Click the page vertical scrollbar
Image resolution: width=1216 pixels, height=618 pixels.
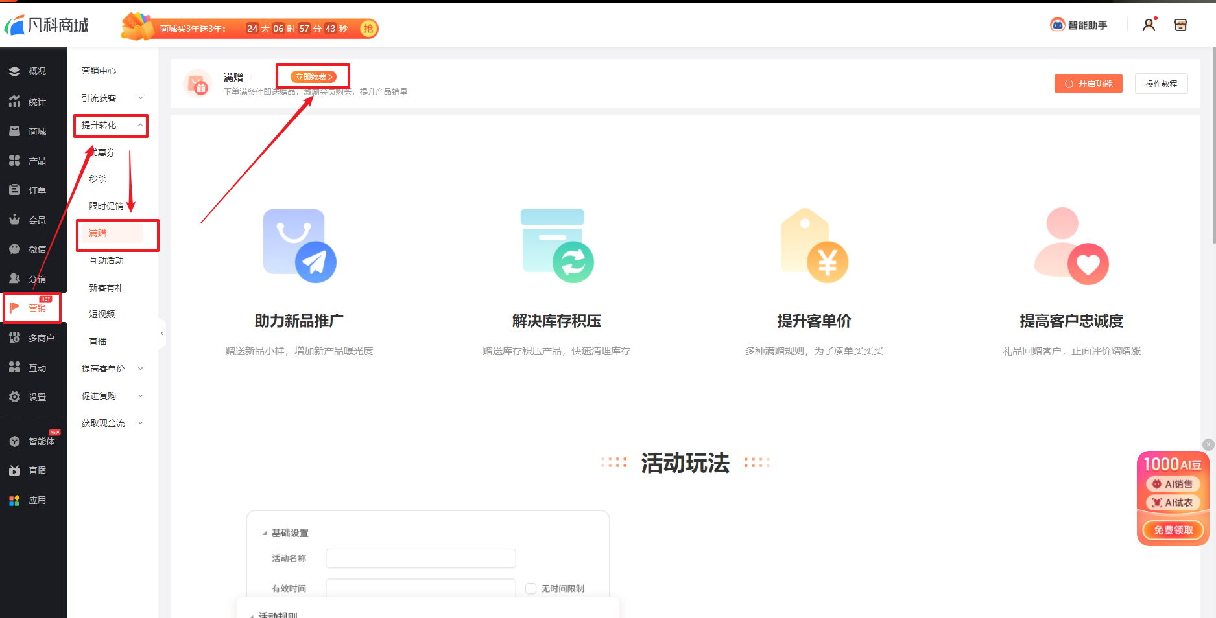click(1213, 146)
